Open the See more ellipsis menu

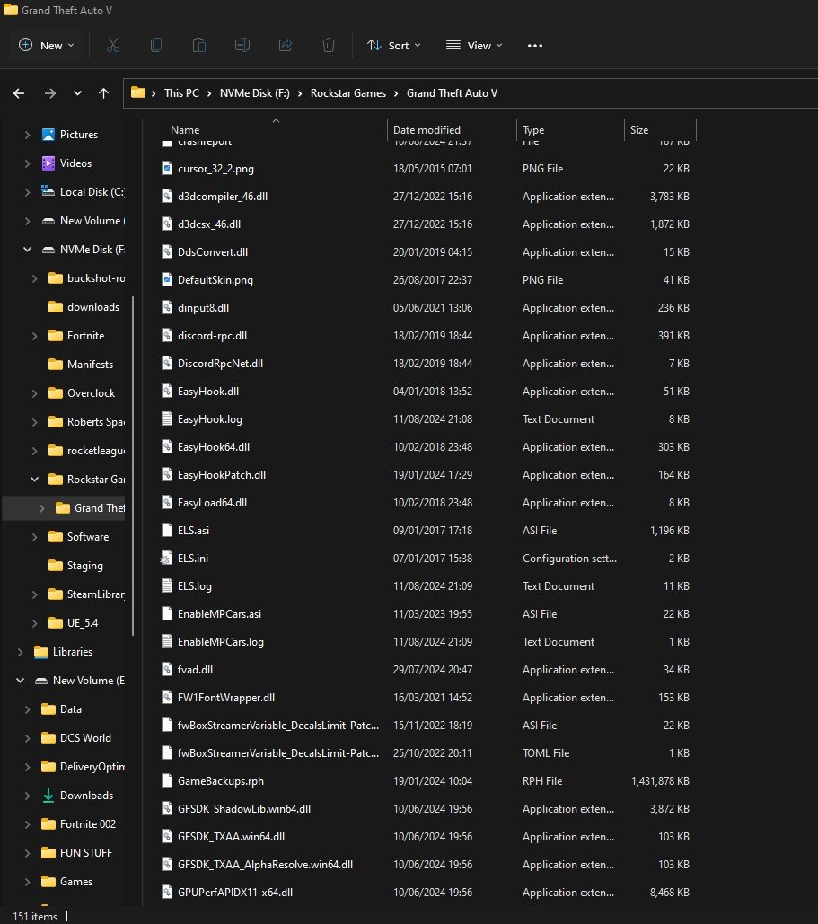(535, 45)
